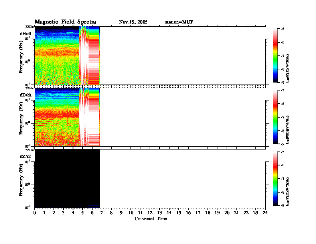Viewport: 316px width, 244px height.
Task: Click "Frequency (Hz)" label of dZ/dt panel
Action: pos(21,180)
